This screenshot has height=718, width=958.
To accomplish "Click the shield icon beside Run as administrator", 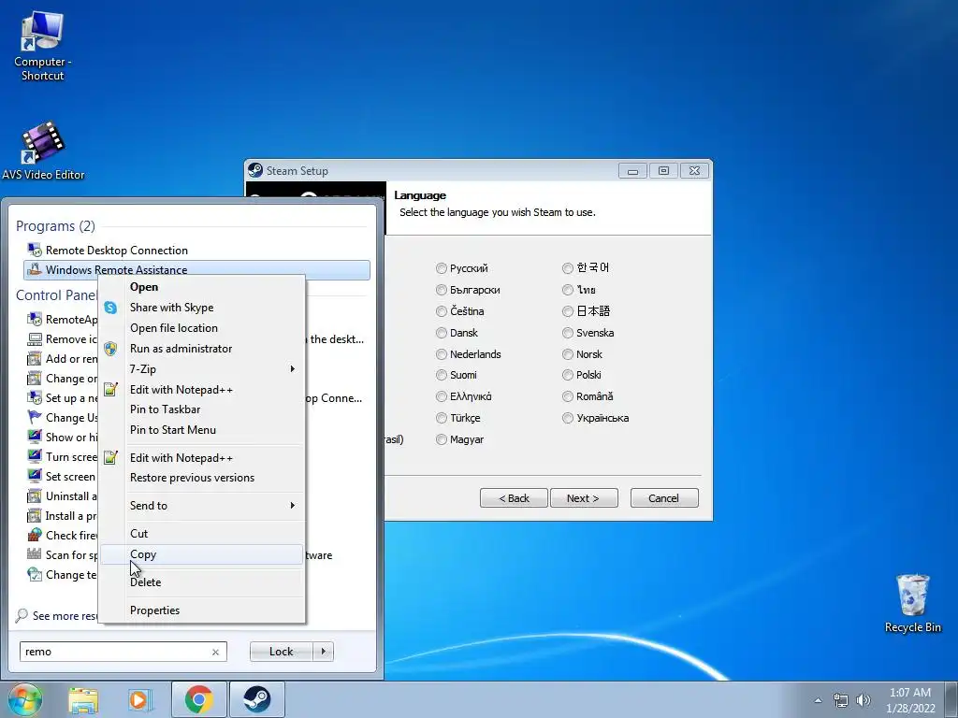I will tap(110, 349).
